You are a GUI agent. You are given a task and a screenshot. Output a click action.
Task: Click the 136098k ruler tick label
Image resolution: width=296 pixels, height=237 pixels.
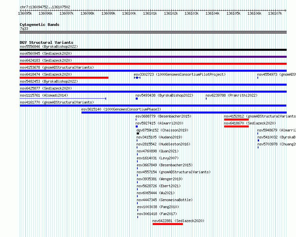click(x=87, y=13)
